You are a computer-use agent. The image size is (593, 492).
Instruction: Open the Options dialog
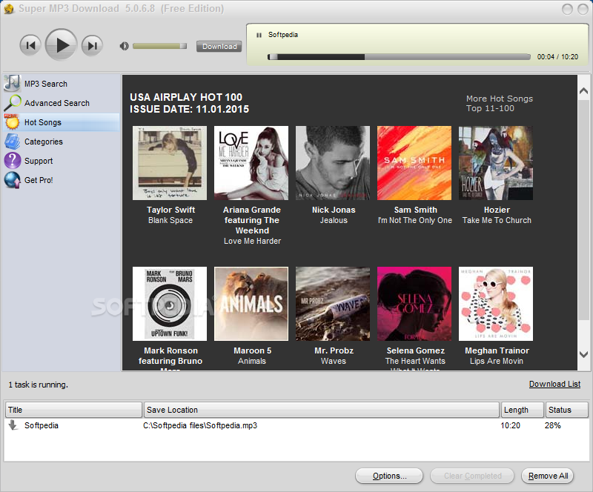coord(389,476)
